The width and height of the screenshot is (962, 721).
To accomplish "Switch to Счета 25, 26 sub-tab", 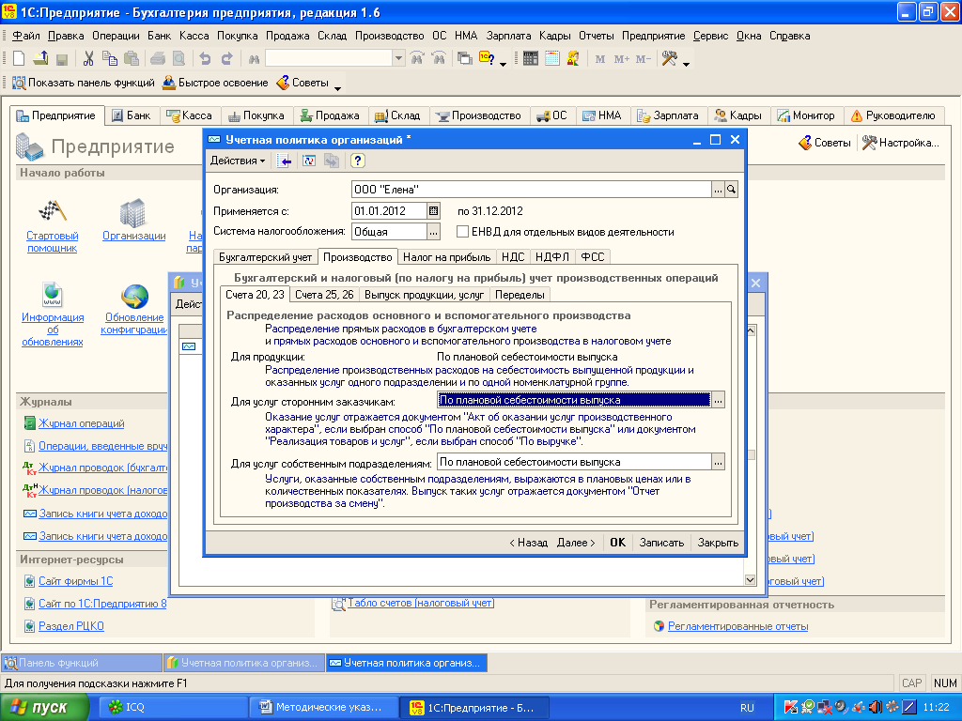I will (324, 295).
